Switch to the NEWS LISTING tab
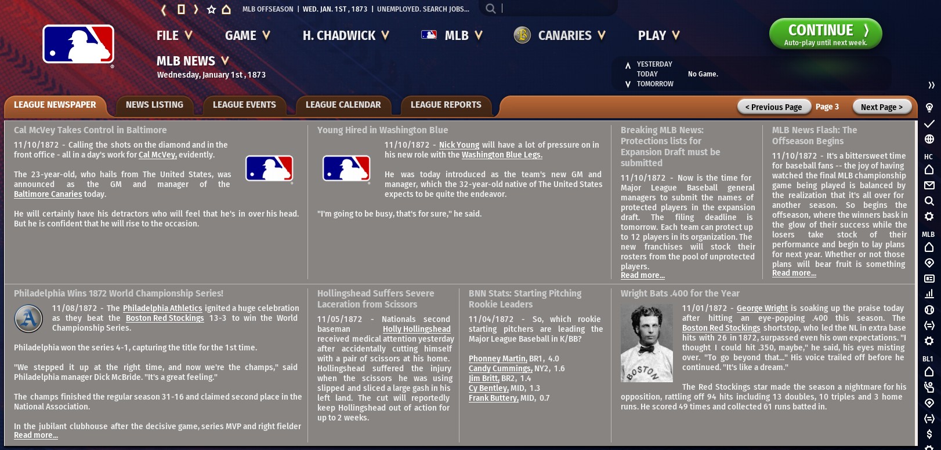Screen dimensions: 941x450 tap(154, 105)
